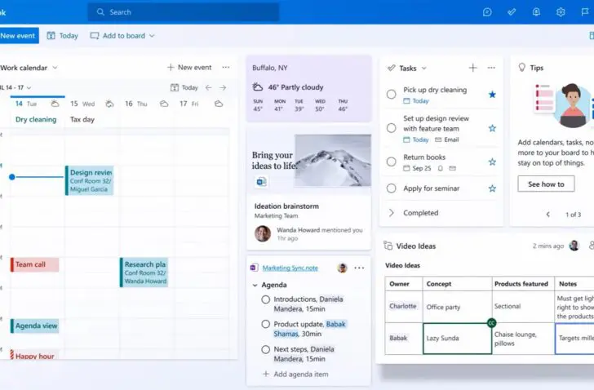The image size is (594, 390).
Task: Open notifications bell in header
Action: coord(536,12)
